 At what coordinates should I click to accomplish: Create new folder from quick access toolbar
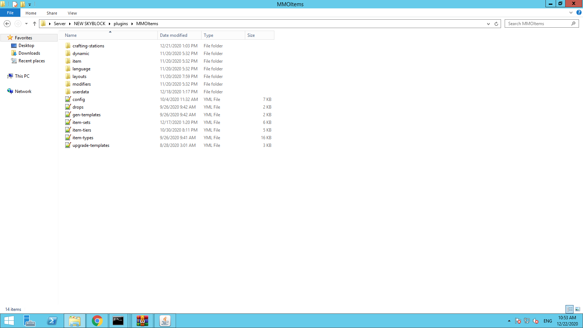coord(23,4)
